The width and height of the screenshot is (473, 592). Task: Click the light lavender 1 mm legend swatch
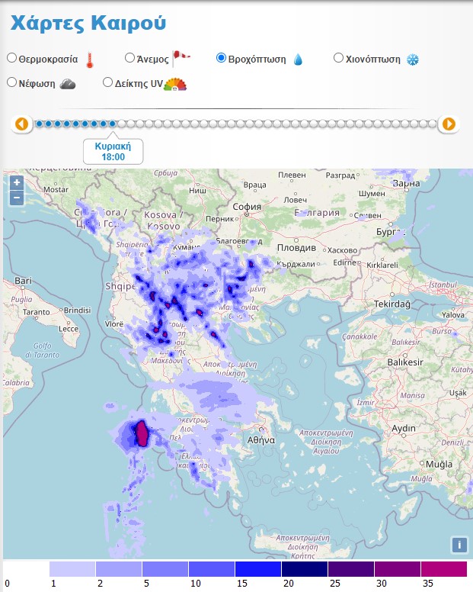pyautogui.click(x=72, y=569)
